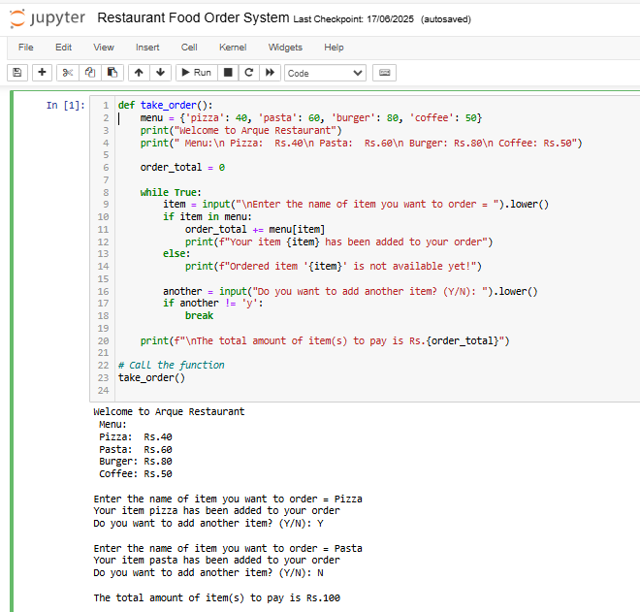Copy the selected cells
Image resolution: width=640 pixels, height=612 pixels.
90,73
